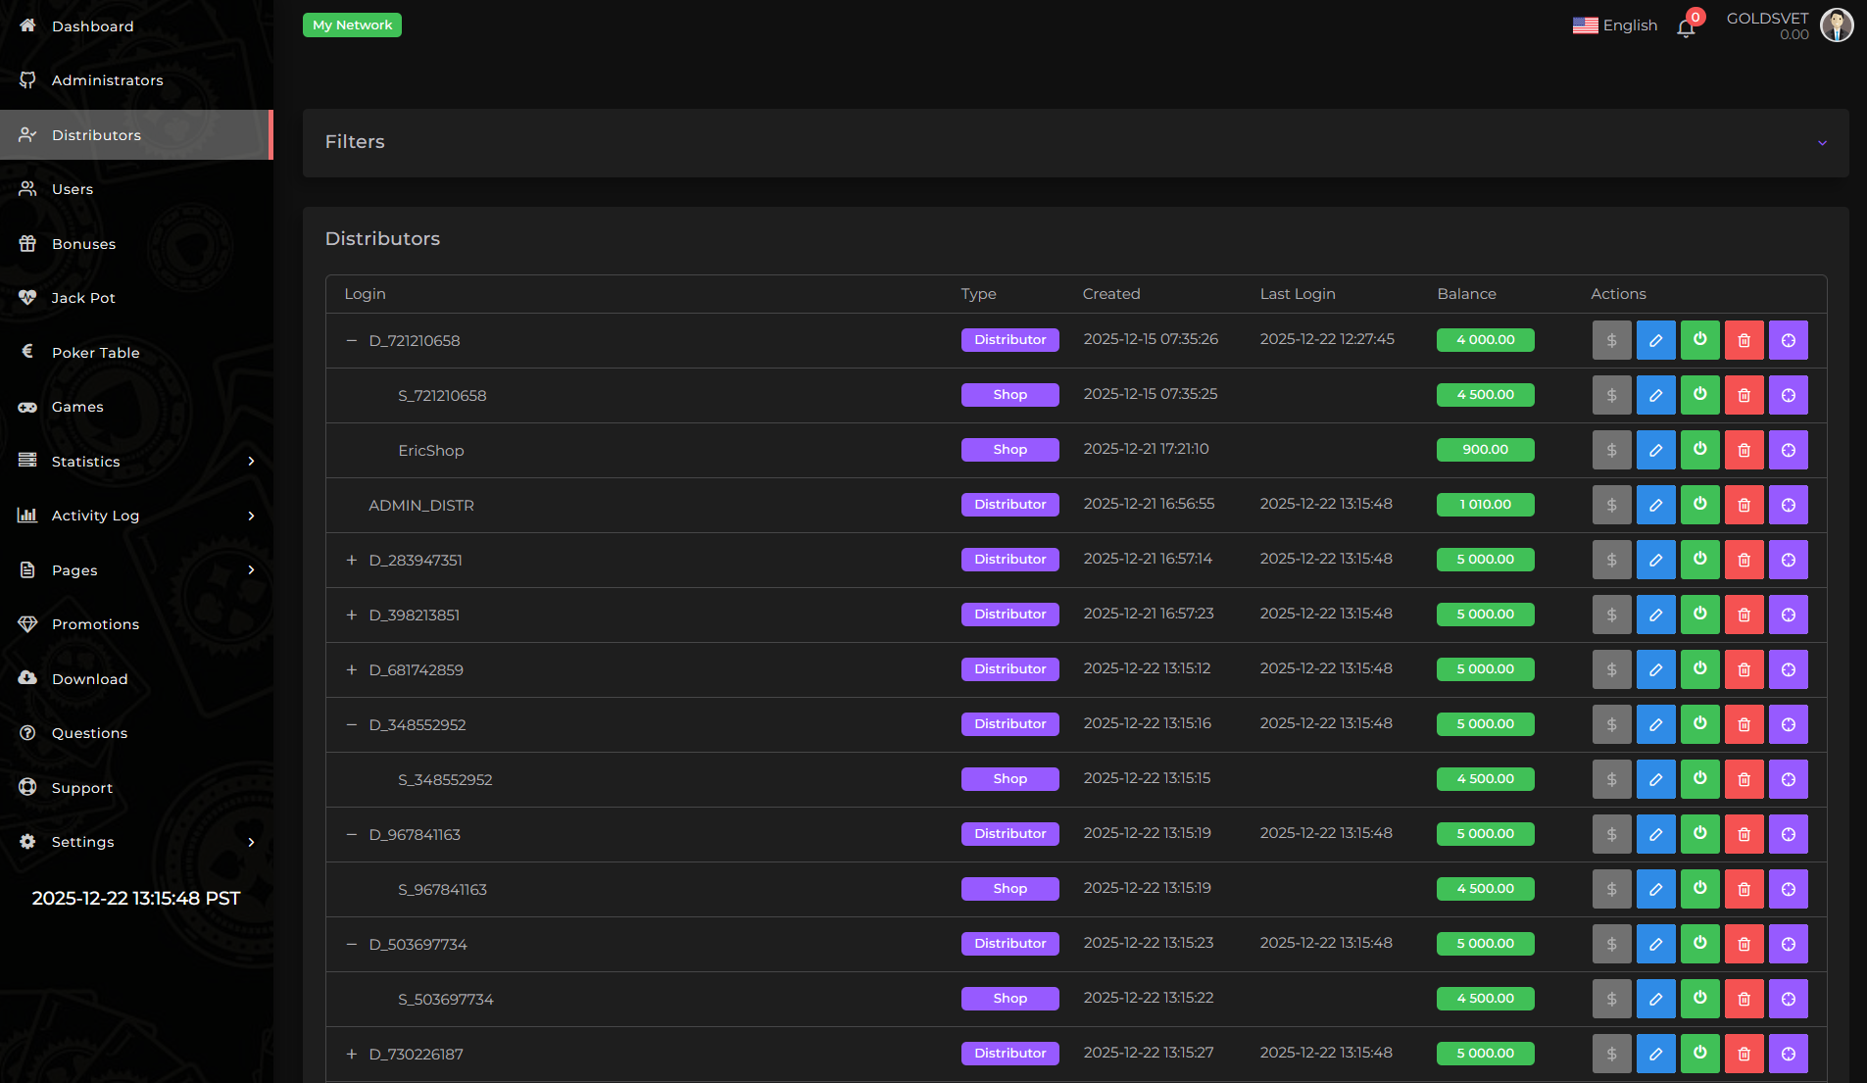
Task: Click the red trash icon for ADMIN_DISTR
Action: tap(1744, 505)
